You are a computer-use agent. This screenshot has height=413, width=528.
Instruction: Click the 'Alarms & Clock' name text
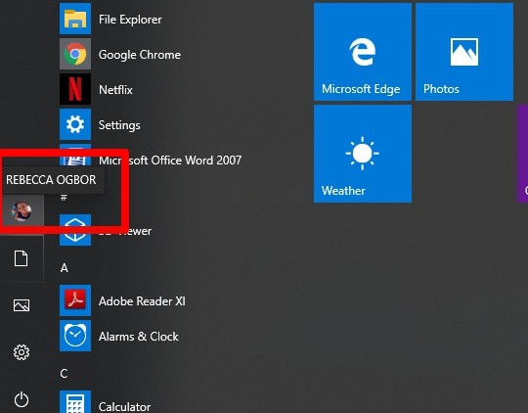point(139,337)
